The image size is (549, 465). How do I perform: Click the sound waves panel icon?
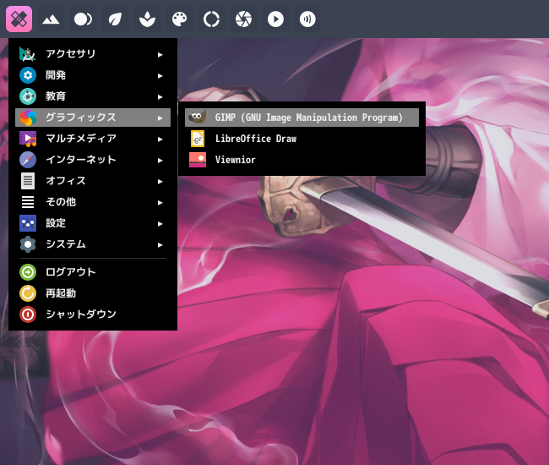click(x=307, y=19)
